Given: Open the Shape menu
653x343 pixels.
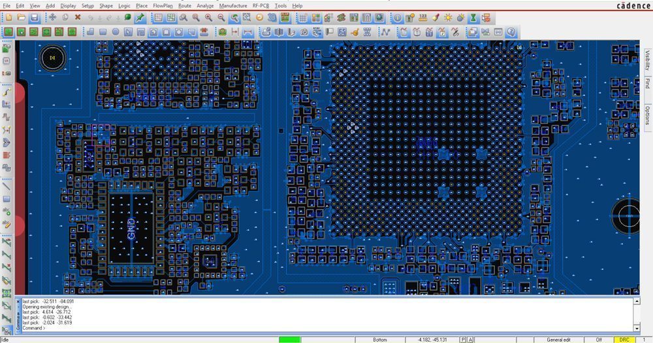Looking at the screenshot, I should point(106,6).
